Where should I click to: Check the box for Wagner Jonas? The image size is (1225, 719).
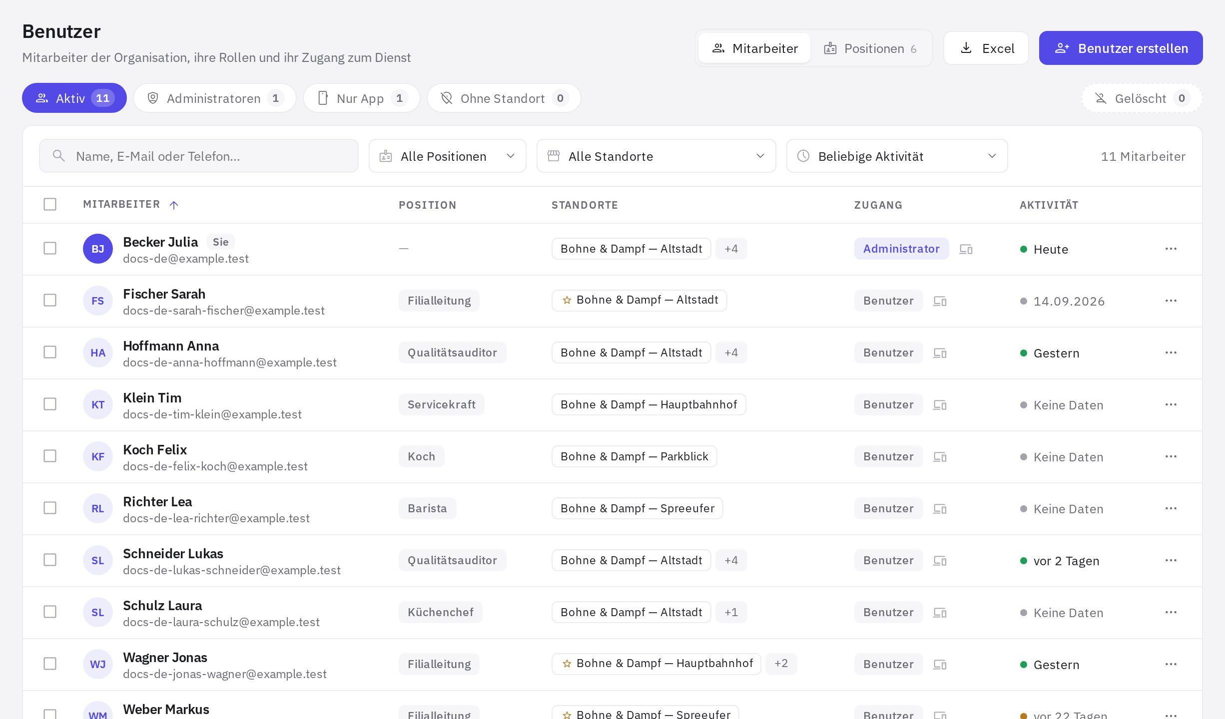point(50,664)
